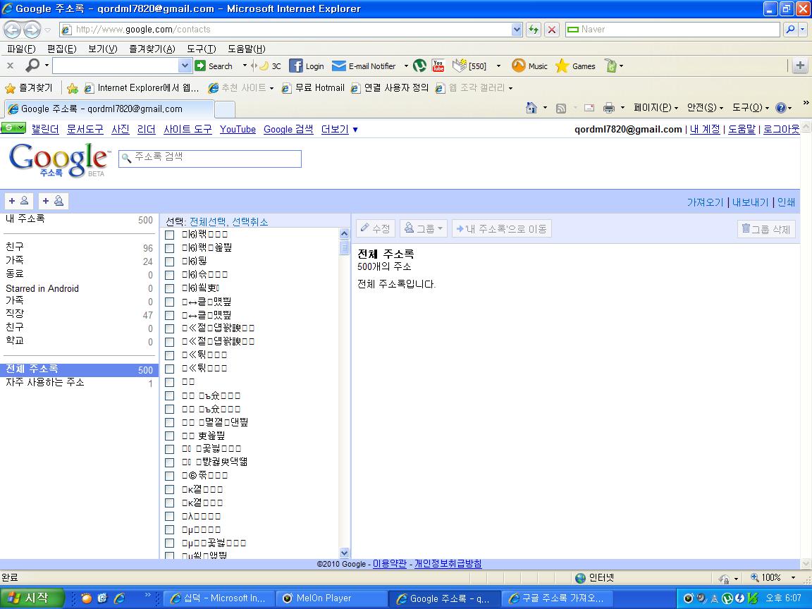Click the 내보내기 export link
This screenshot has height=609, width=812.
[751, 202]
